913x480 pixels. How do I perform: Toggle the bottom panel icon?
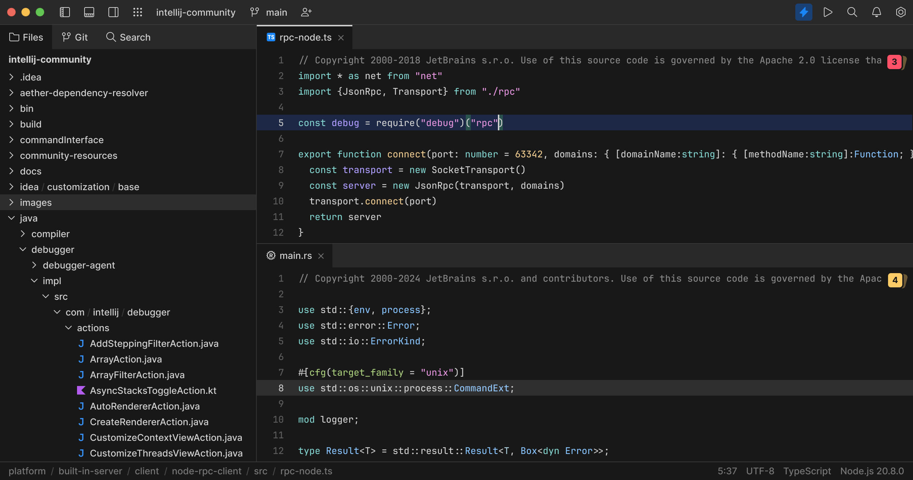pyautogui.click(x=89, y=12)
